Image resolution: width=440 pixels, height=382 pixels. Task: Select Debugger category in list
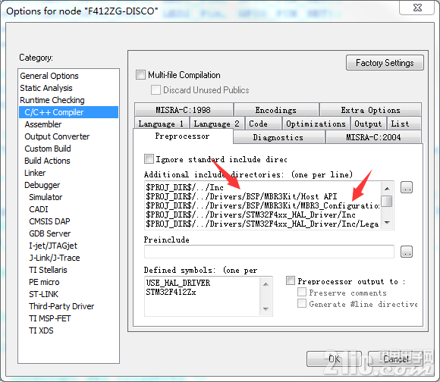(x=42, y=185)
